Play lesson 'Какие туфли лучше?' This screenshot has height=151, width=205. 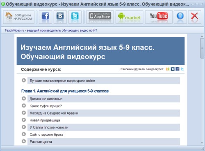click(x=24, y=105)
